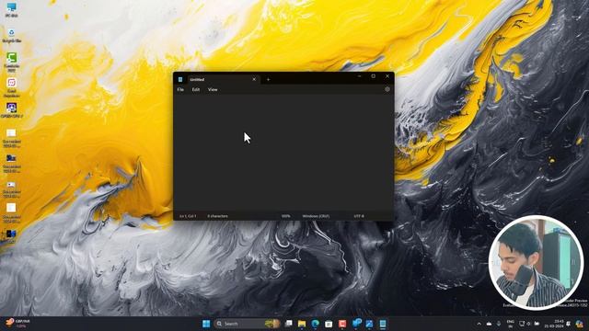Click the UTF-8 encoding indicator
The image size is (589, 331).
359,216
